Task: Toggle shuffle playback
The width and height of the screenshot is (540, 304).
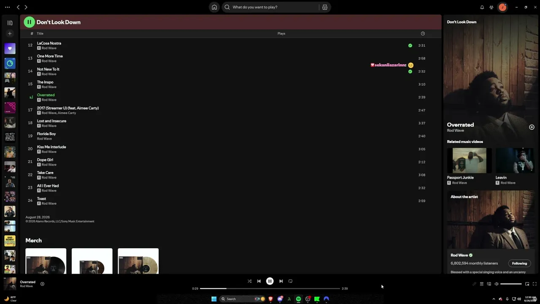Action: point(249,281)
